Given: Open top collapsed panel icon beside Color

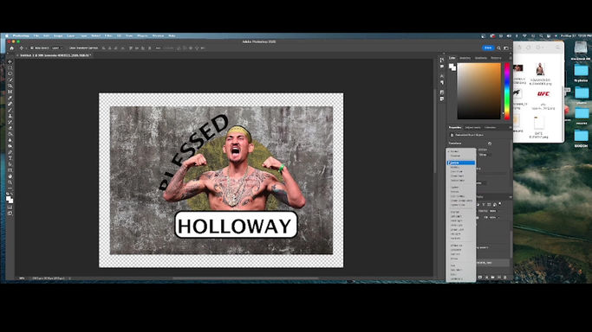Looking at the screenshot, I should pyautogui.click(x=442, y=60).
